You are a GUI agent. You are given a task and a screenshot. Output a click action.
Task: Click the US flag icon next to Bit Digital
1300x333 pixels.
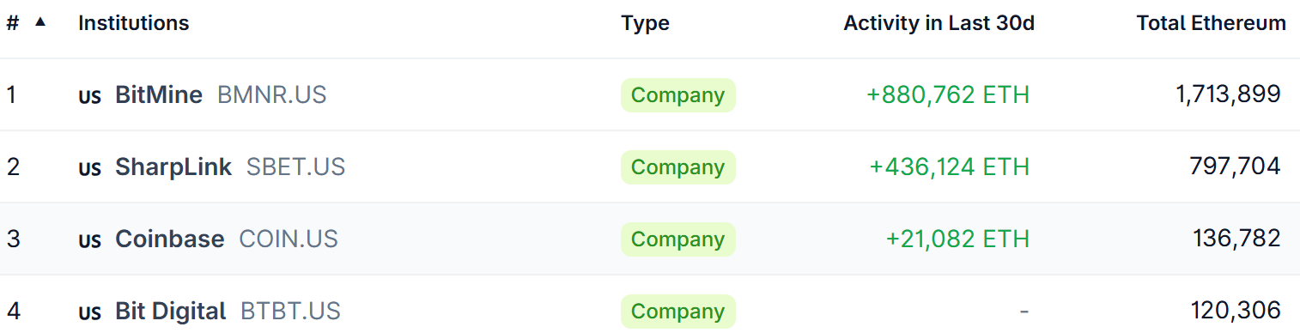[x=90, y=312]
